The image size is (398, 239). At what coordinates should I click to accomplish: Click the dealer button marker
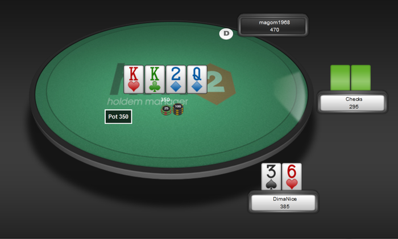coord(226,33)
